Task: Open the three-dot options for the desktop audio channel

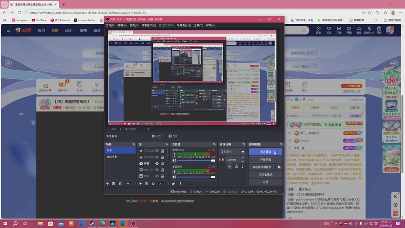Action: tap(174, 171)
